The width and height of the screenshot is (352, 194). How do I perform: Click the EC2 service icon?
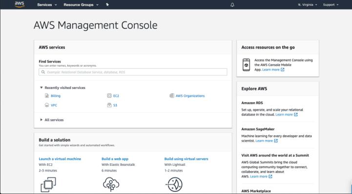109,96
